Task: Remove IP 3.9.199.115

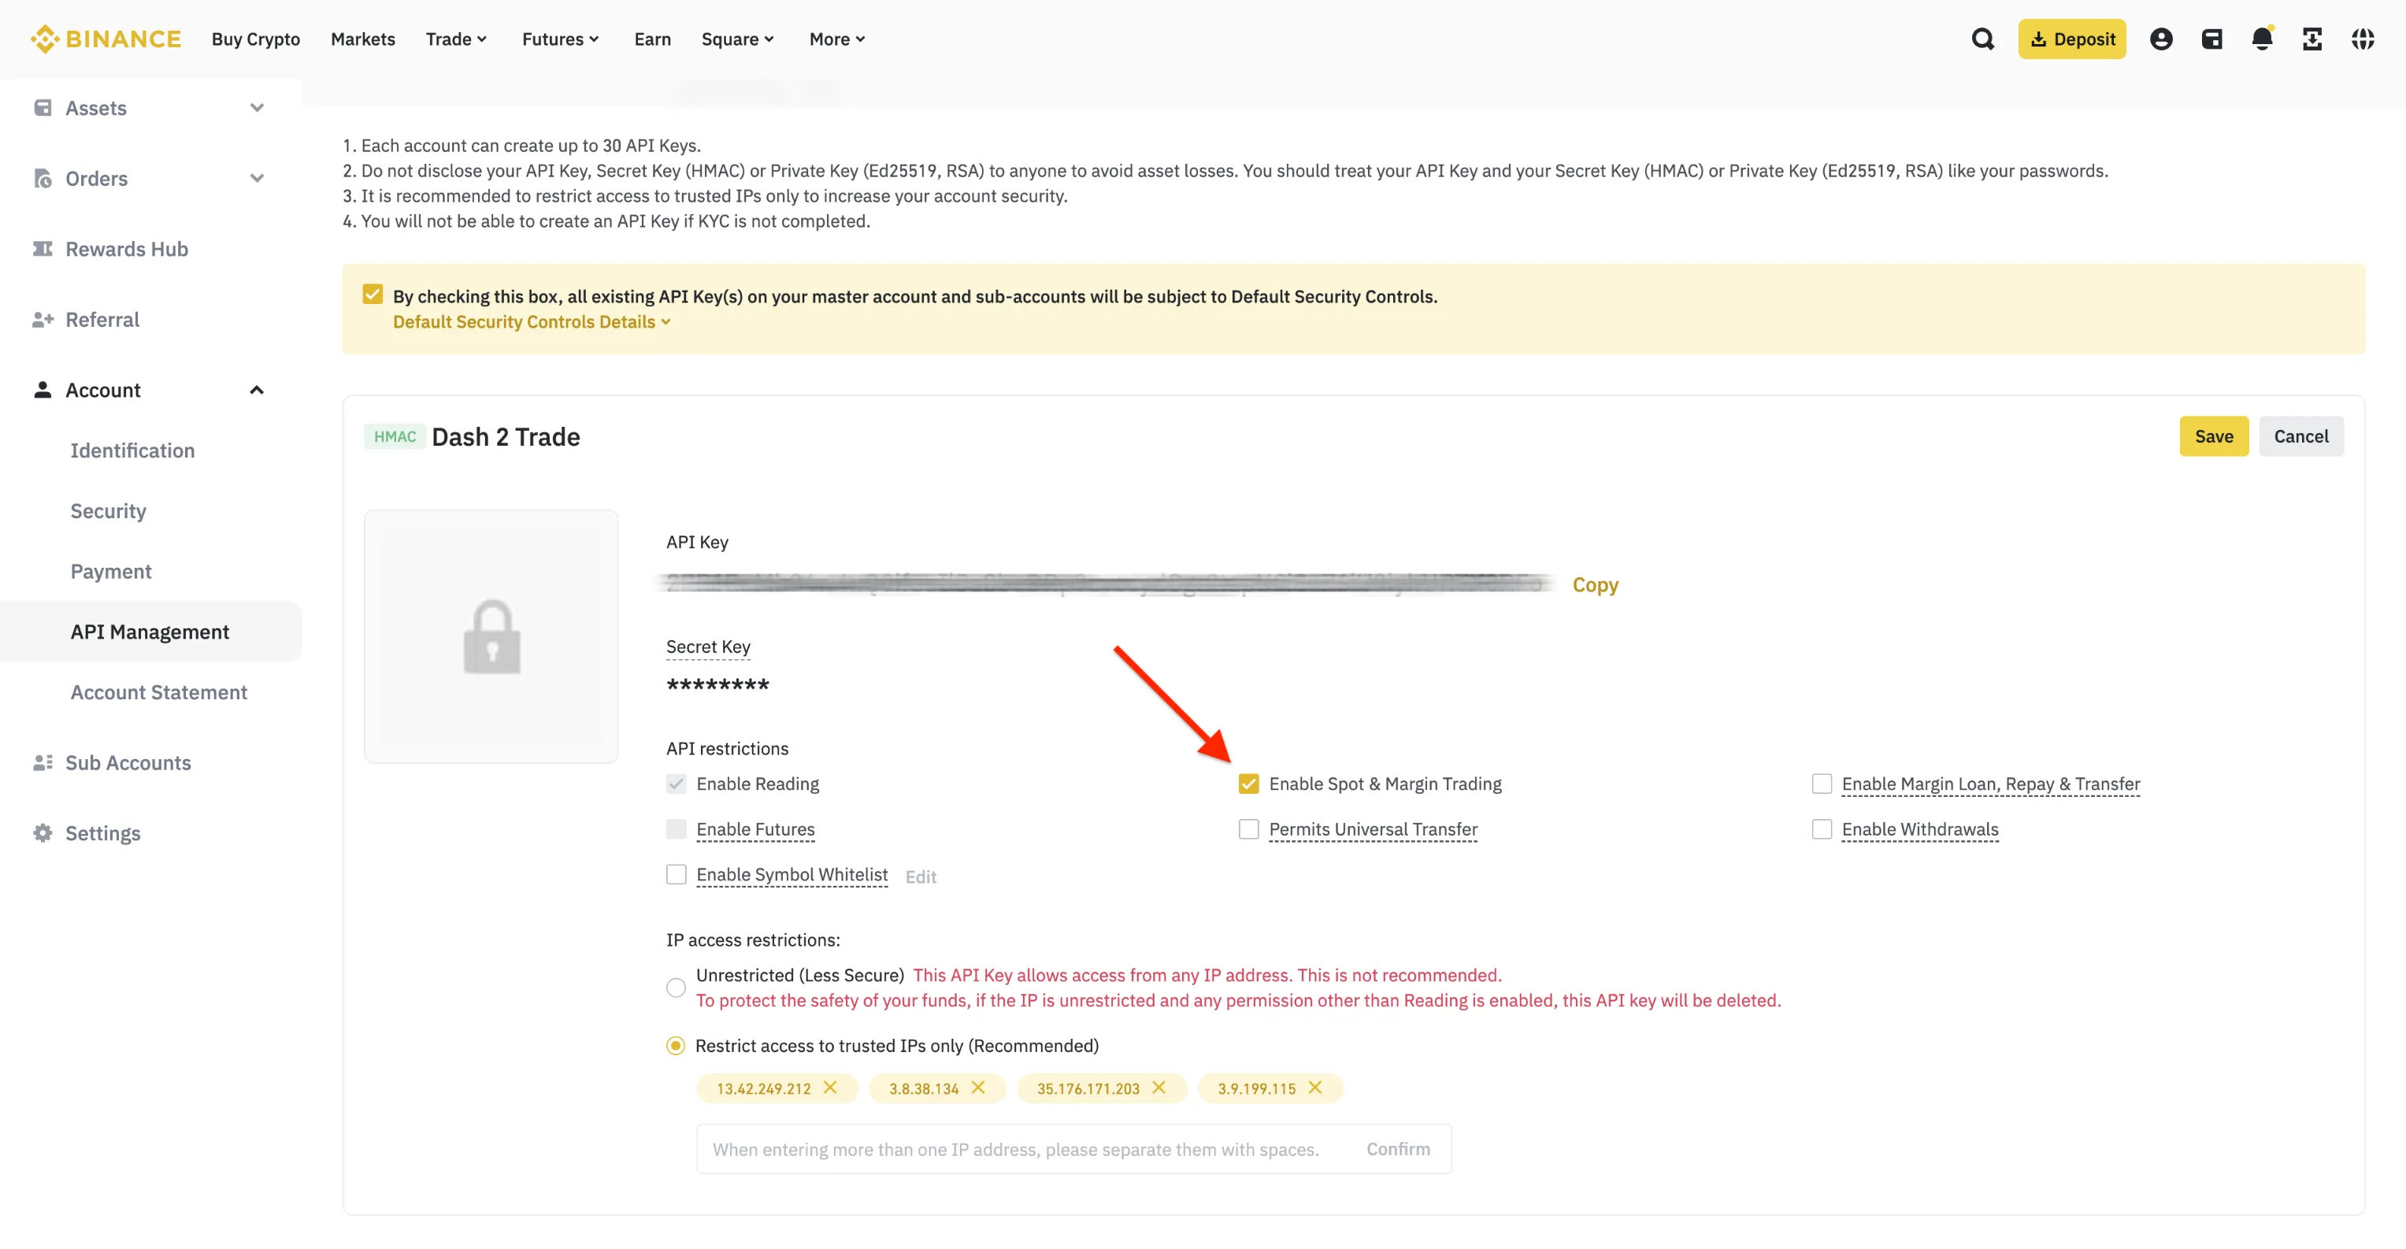Action: [x=1315, y=1088]
